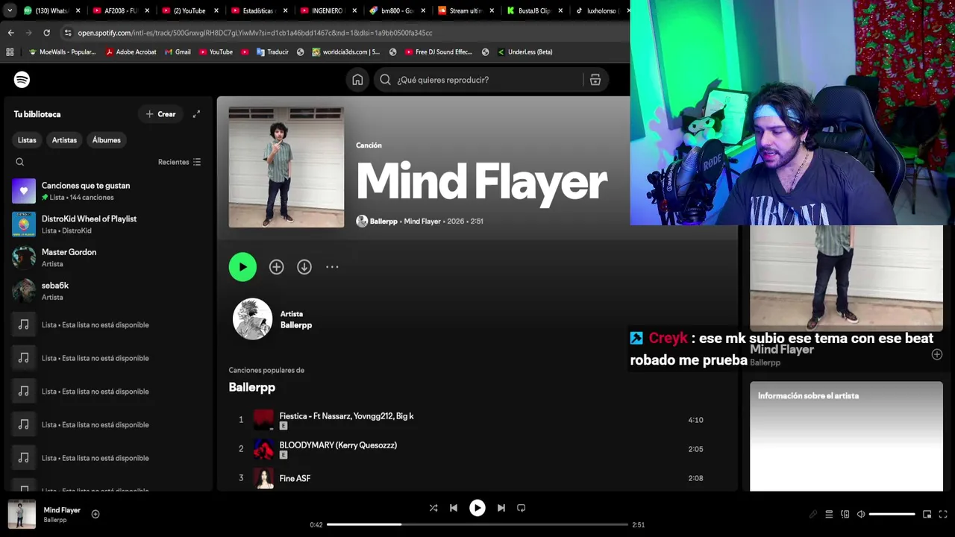Viewport: 955px width, 537px height.
Task: Open the UnderLess (Beta) bookmark
Action: [525, 52]
